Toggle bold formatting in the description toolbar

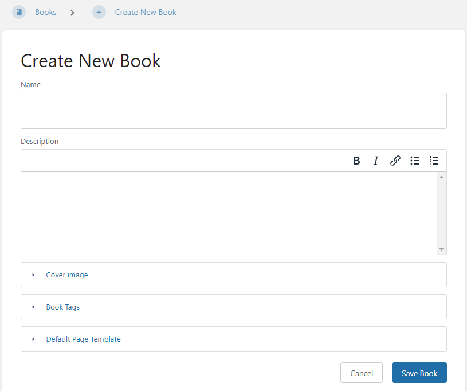point(356,161)
